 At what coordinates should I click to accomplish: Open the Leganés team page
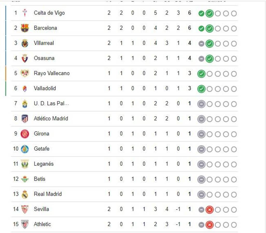pos(44,164)
